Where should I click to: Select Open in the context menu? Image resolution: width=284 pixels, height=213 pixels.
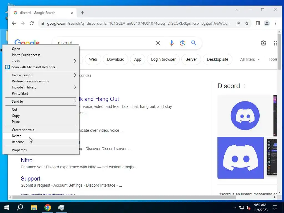(41, 49)
